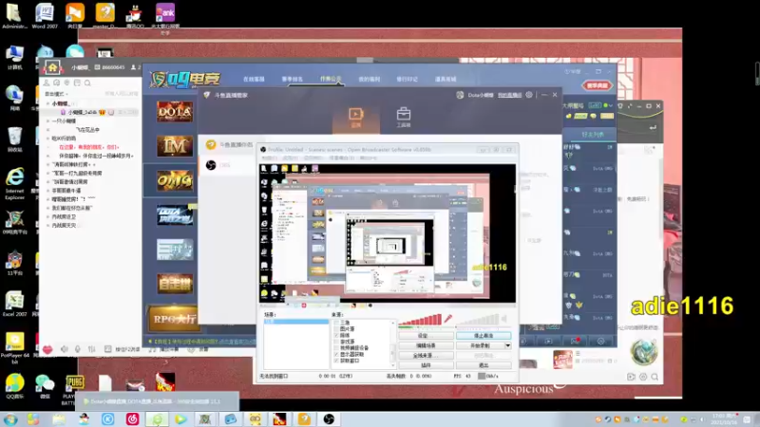Image resolution: width=760 pixels, height=427 pixels.
Task: Adjust the microphone volume slider in OBS
Action: click(478, 320)
